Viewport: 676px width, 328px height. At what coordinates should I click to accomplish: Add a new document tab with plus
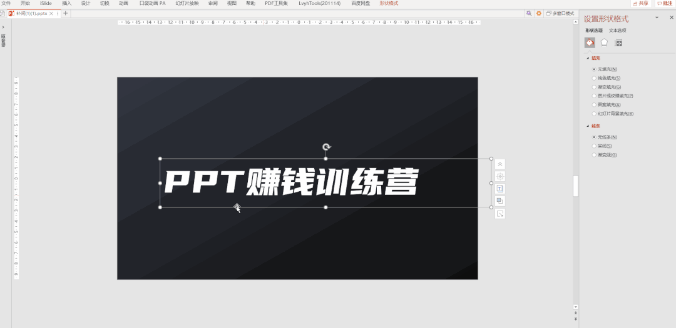tap(66, 13)
